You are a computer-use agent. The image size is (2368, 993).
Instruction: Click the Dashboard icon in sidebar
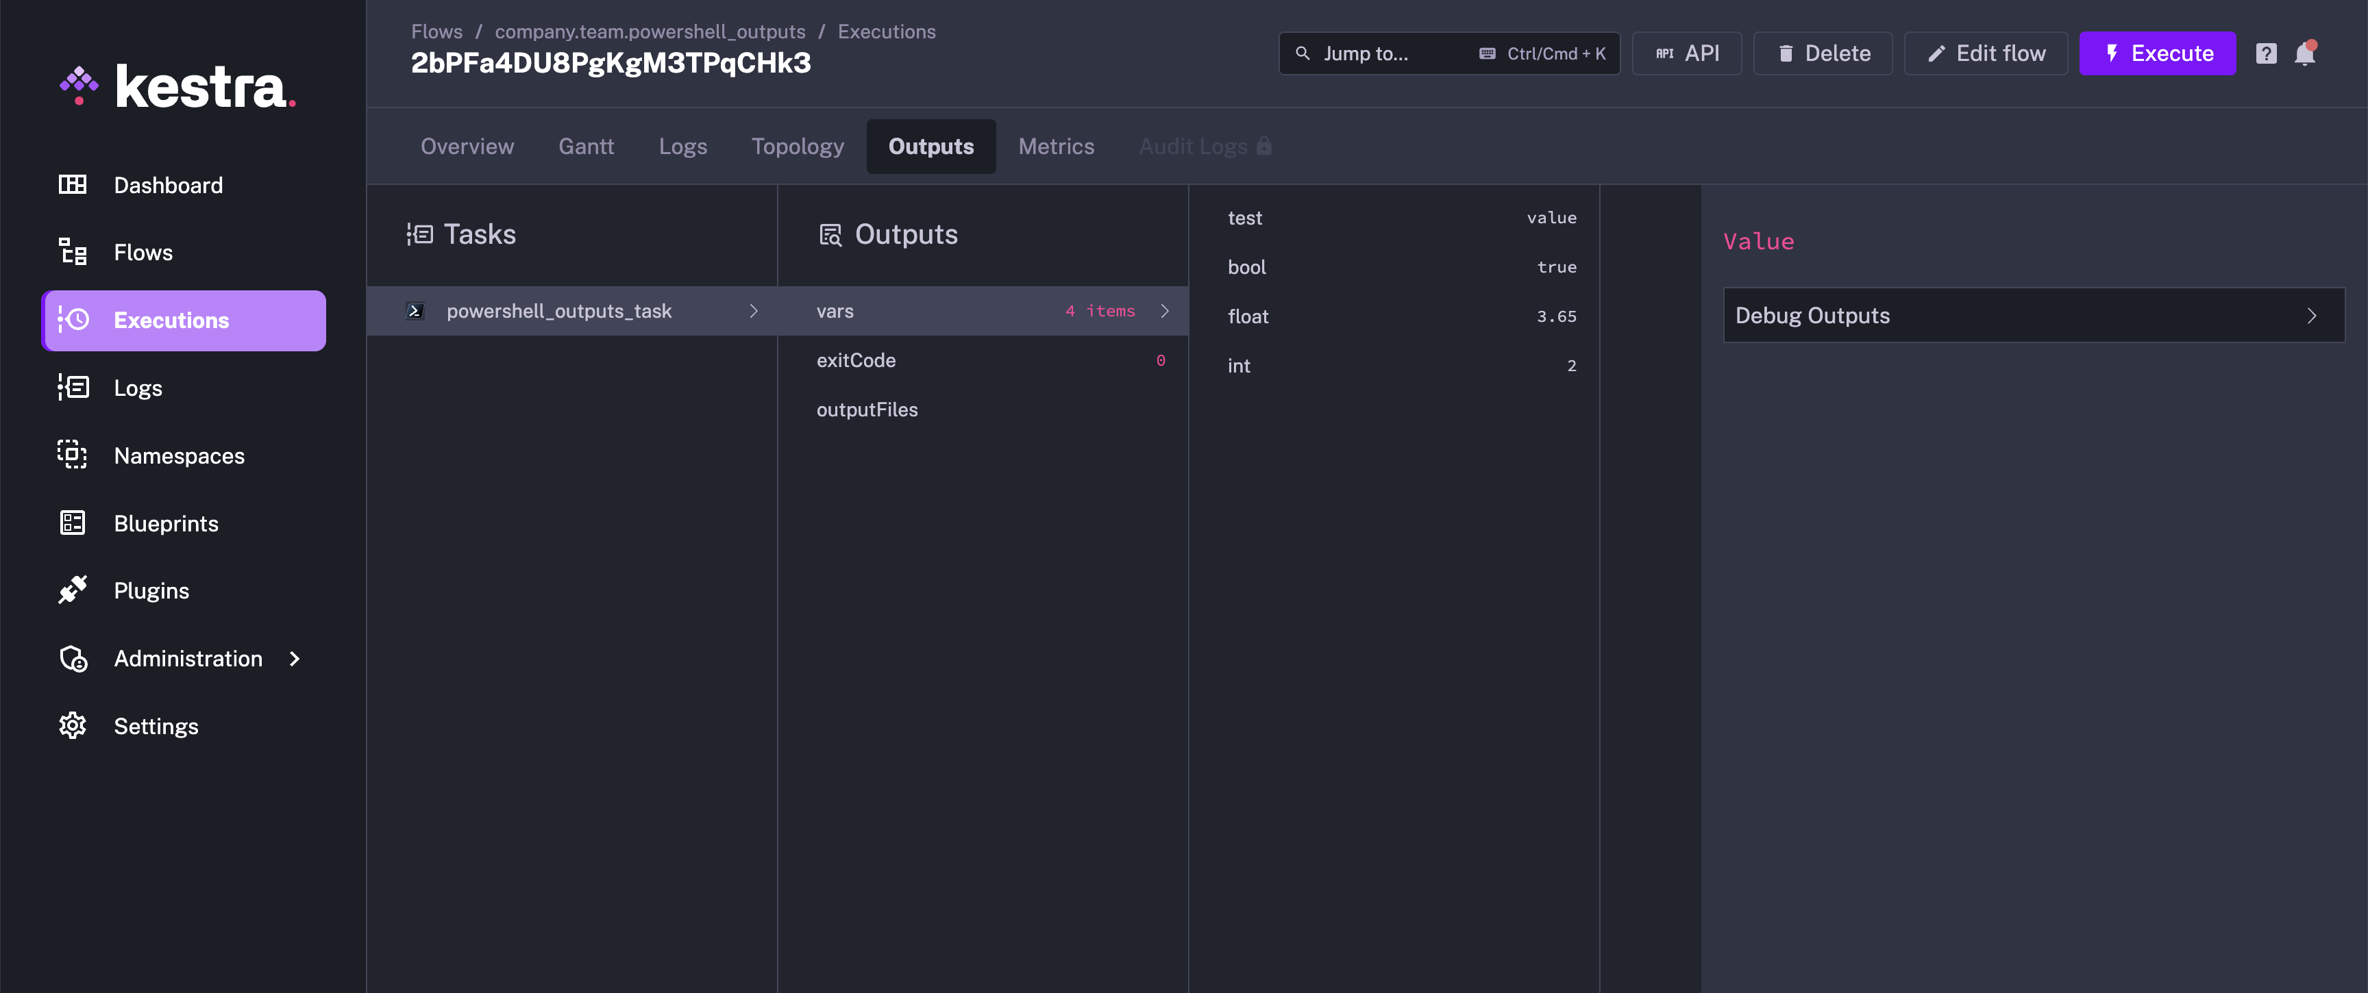point(73,185)
